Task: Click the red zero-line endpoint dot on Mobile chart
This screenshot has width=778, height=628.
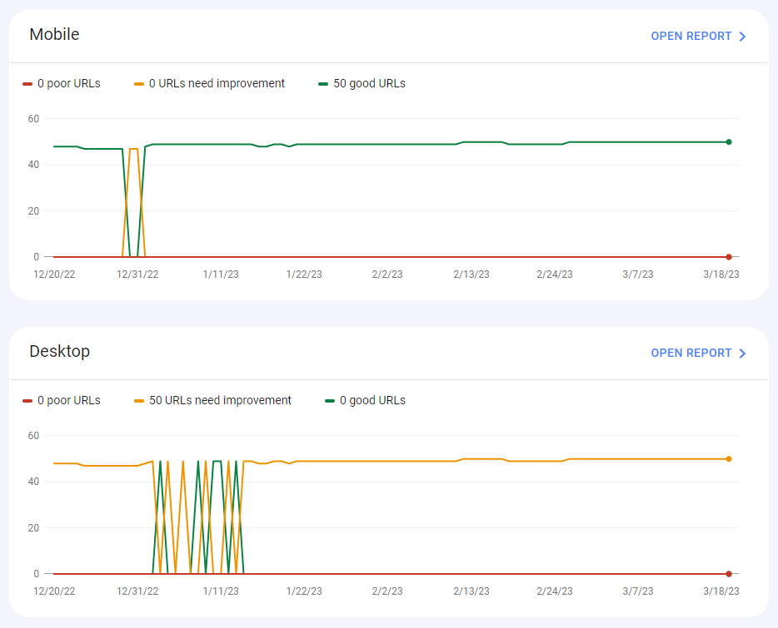Action: [728, 257]
